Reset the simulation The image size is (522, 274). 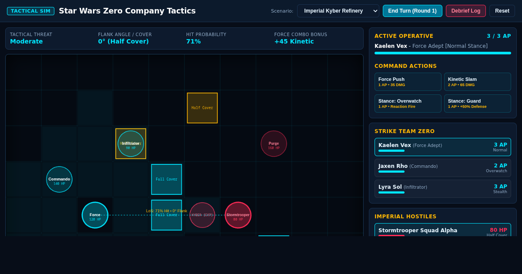point(502,11)
